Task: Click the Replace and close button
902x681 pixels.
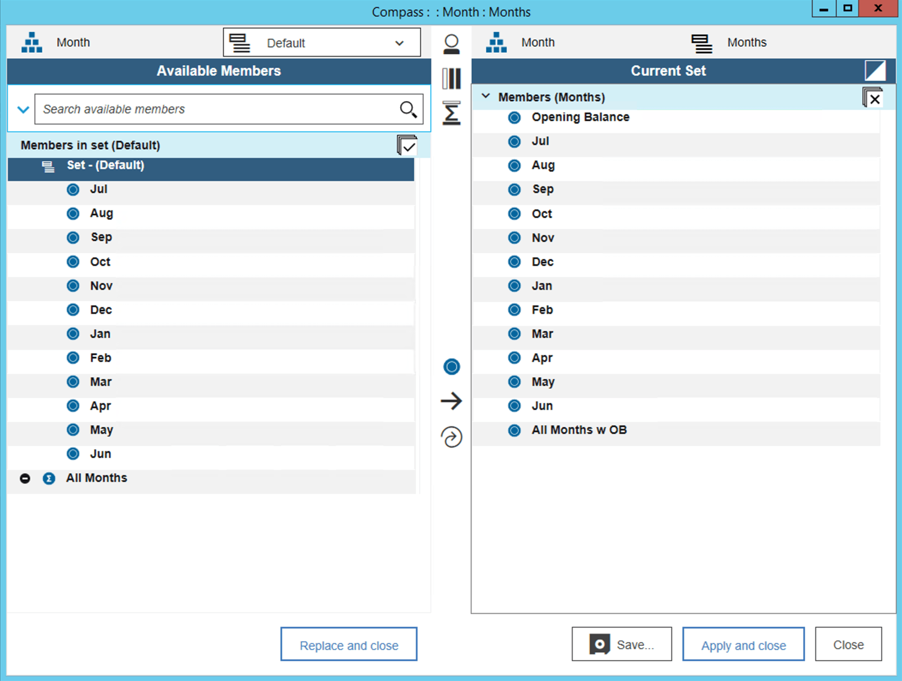Action: click(348, 644)
